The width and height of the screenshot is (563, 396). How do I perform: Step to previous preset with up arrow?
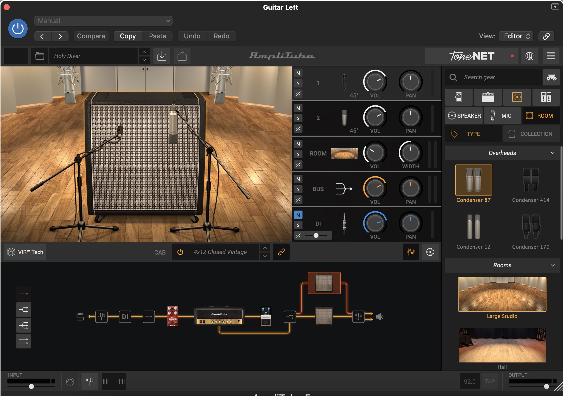[x=144, y=52]
